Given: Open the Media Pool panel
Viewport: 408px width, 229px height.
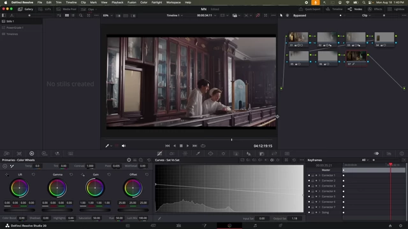Looking at the screenshot, I should [x=66, y=9].
